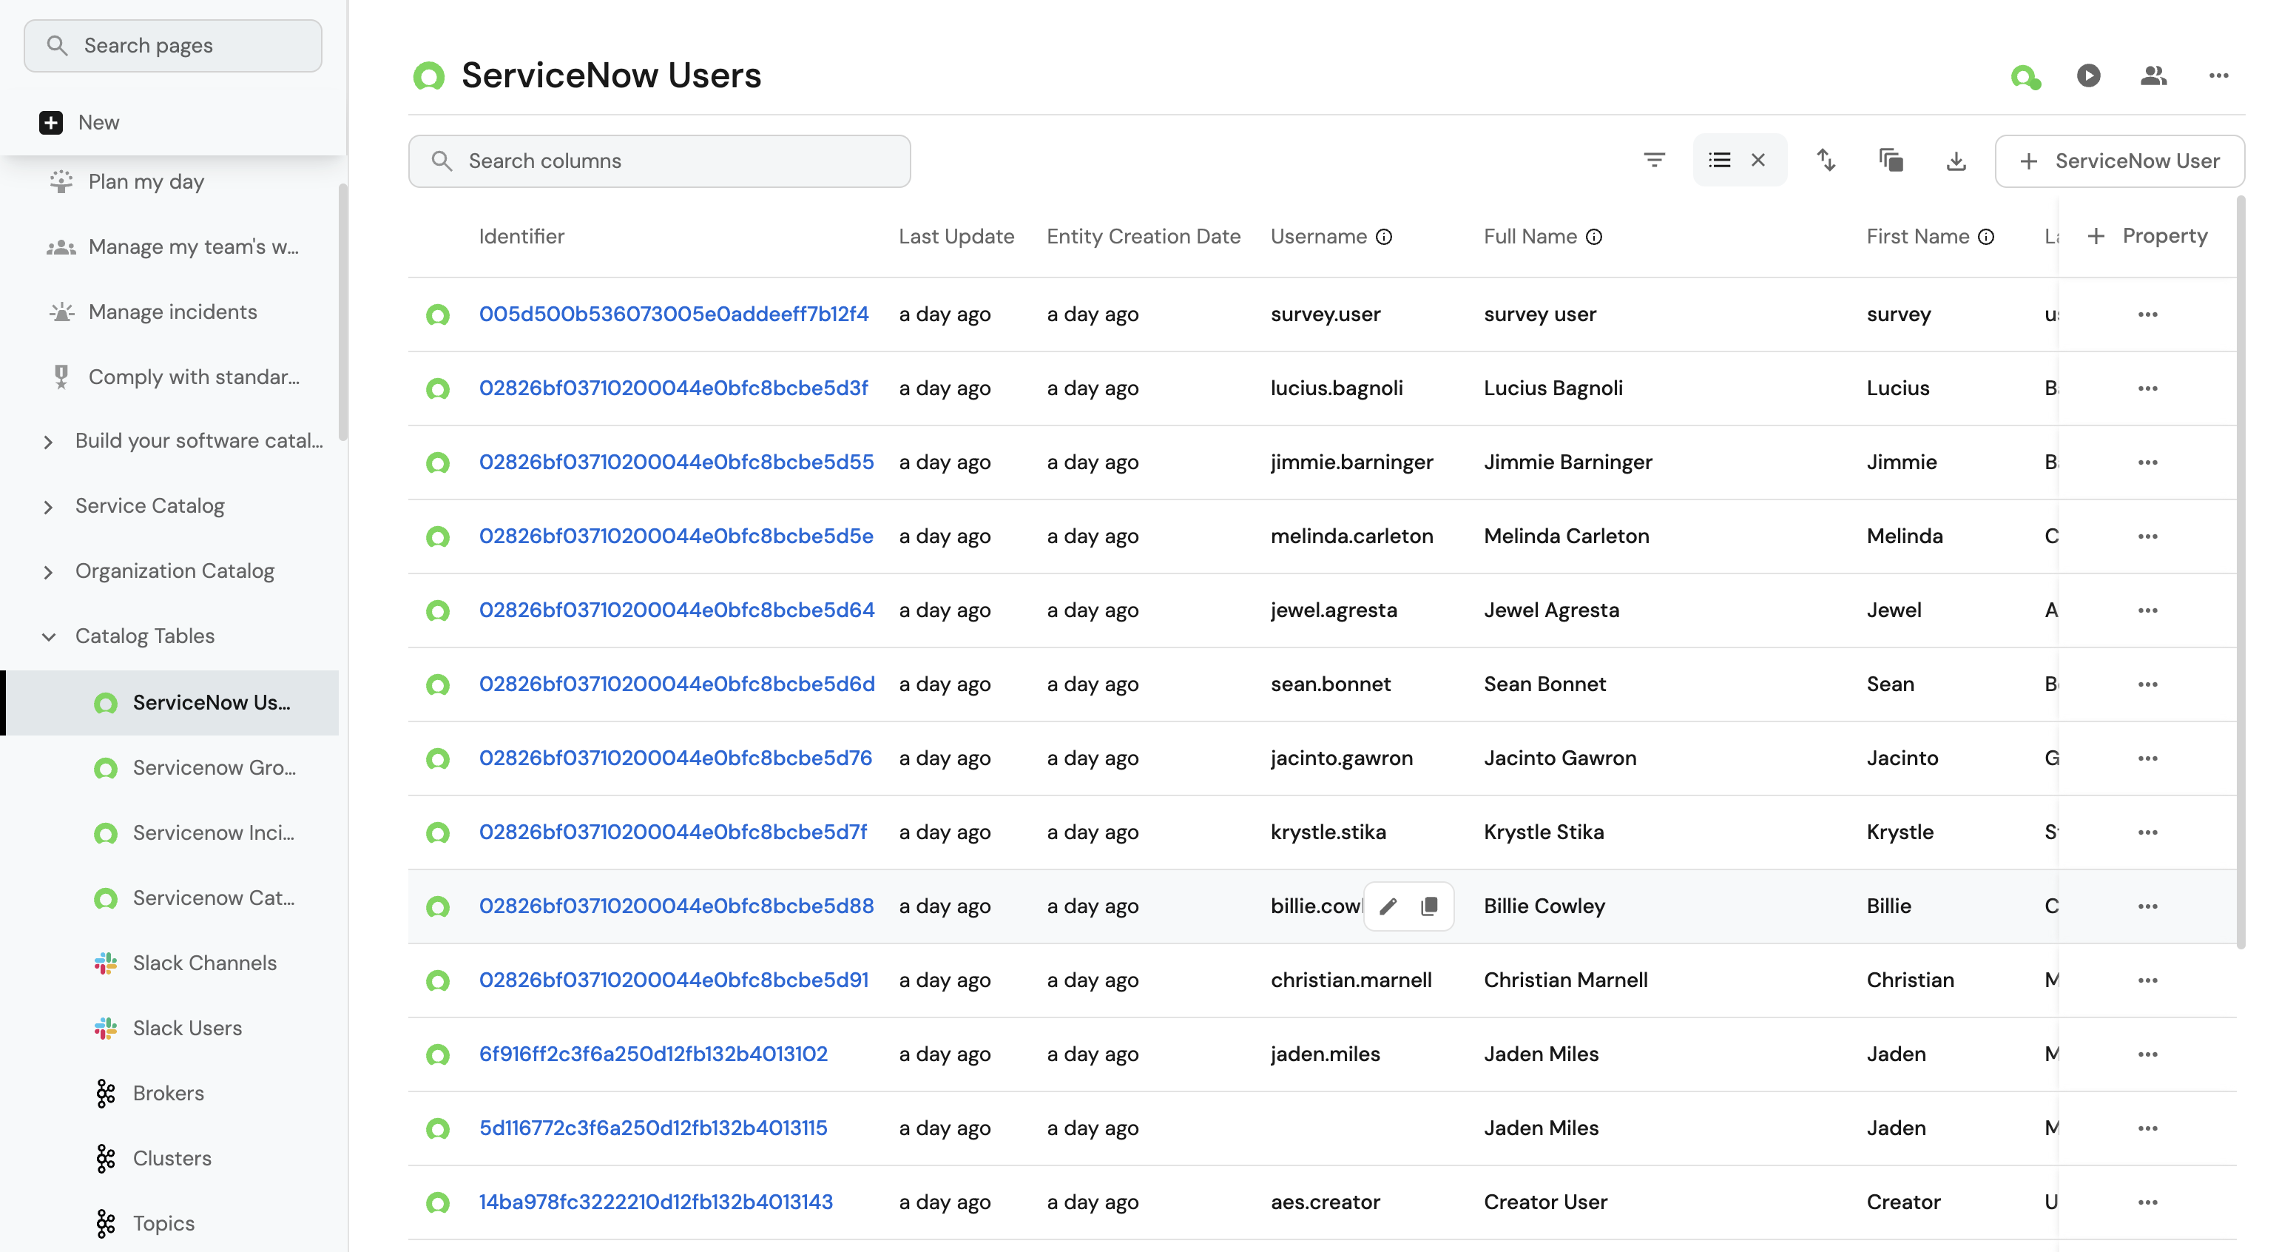2296x1252 pixels.
Task: Clear the group-by with the X icon
Action: pyautogui.click(x=1758, y=161)
